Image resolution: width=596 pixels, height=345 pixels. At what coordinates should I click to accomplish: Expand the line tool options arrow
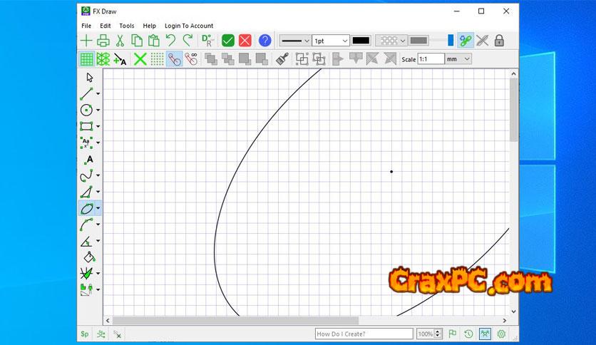tap(98, 94)
